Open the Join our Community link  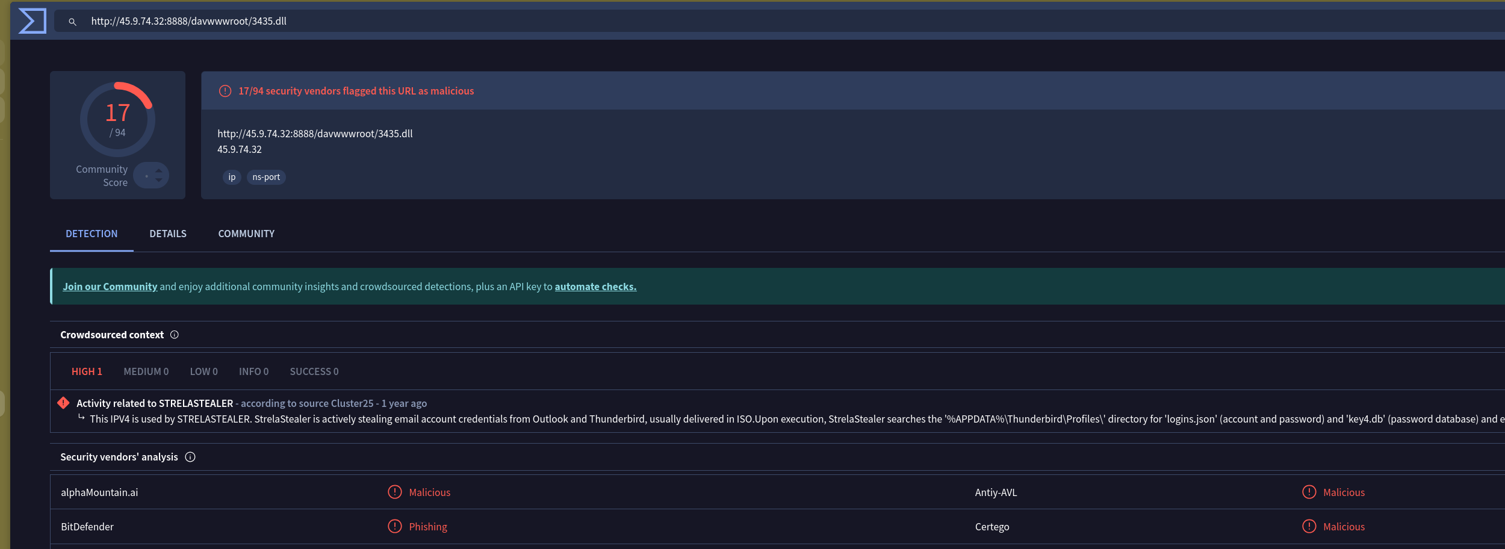click(x=110, y=287)
